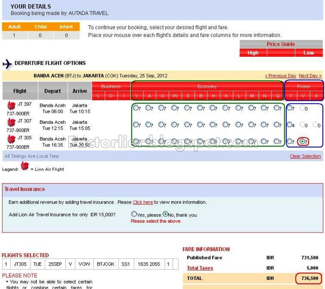Click the Lion Air logo in the legend

click(x=24, y=166)
